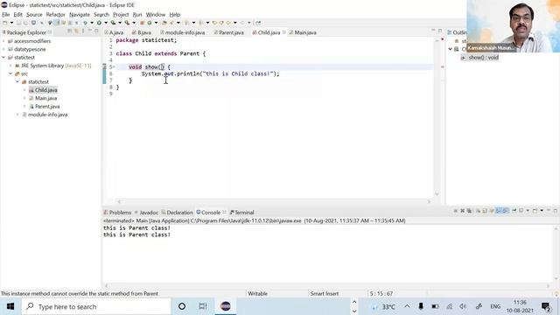Screen dimensions: 560x315
Task: Open the Terminal tab
Action: coord(241,212)
